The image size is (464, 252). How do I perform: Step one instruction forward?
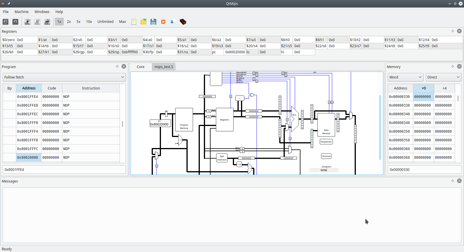(47, 22)
